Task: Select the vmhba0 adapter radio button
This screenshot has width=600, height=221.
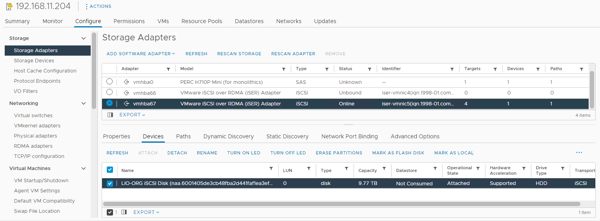Action: (x=109, y=82)
